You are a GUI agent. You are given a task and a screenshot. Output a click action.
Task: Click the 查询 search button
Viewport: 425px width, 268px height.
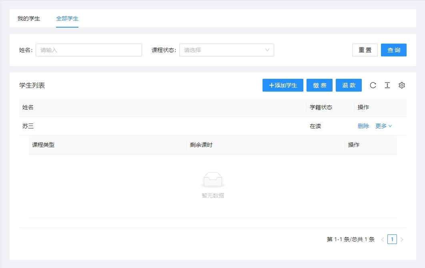pyautogui.click(x=393, y=50)
